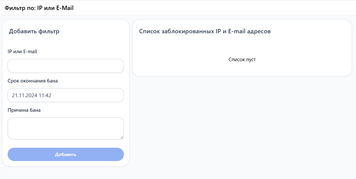Click the word фильтр in Добавить фильтр heading
Image resolution: width=356 pixels, height=179 pixels.
pos(49,32)
